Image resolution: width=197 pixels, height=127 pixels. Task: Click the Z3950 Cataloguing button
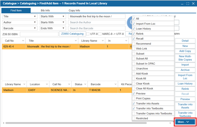[x=72, y=34]
